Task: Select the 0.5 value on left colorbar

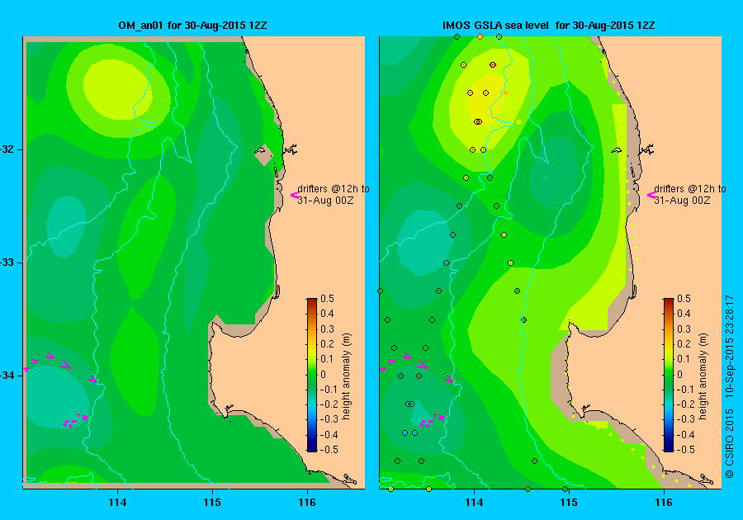Action: point(328,299)
